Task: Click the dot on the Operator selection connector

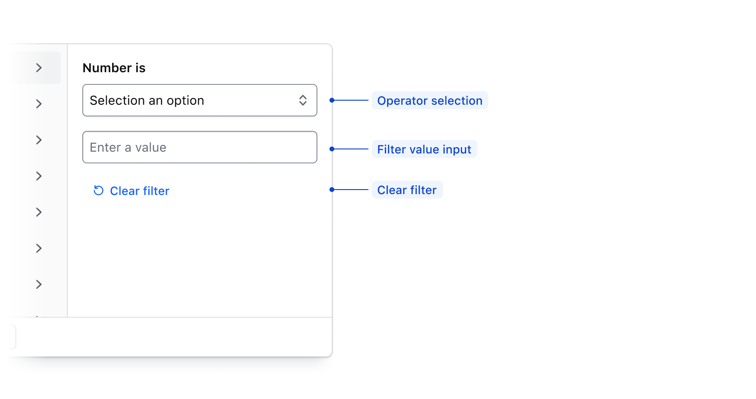Action: point(332,100)
